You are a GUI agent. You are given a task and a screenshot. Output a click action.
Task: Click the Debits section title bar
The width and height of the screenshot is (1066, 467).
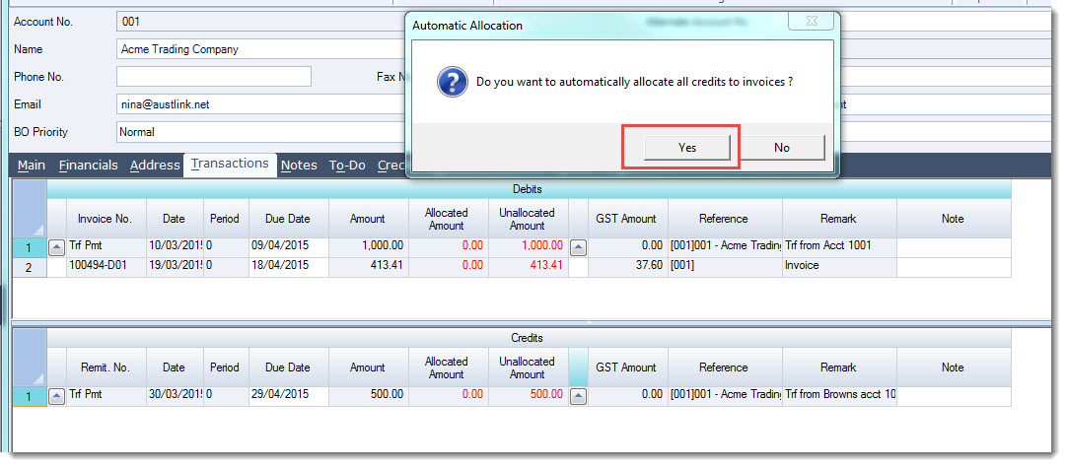[529, 189]
